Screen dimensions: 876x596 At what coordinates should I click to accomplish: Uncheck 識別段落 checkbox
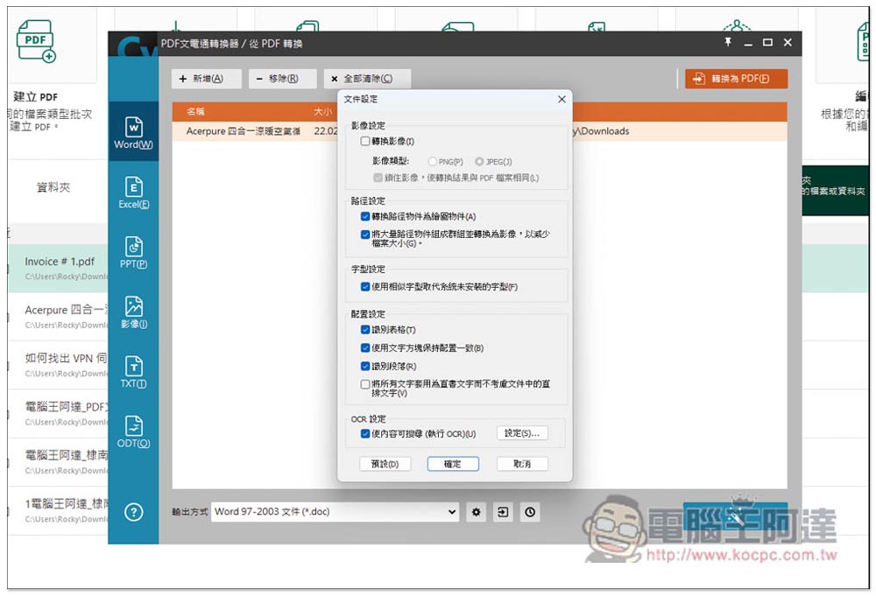click(x=365, y=367)
